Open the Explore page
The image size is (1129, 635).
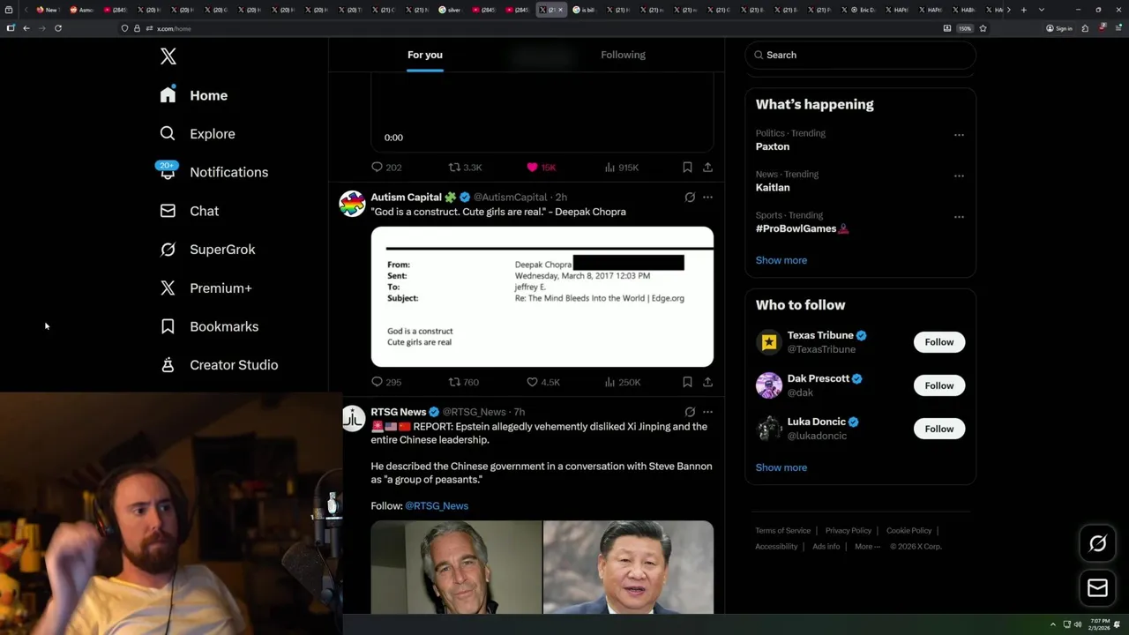(197, 134)
